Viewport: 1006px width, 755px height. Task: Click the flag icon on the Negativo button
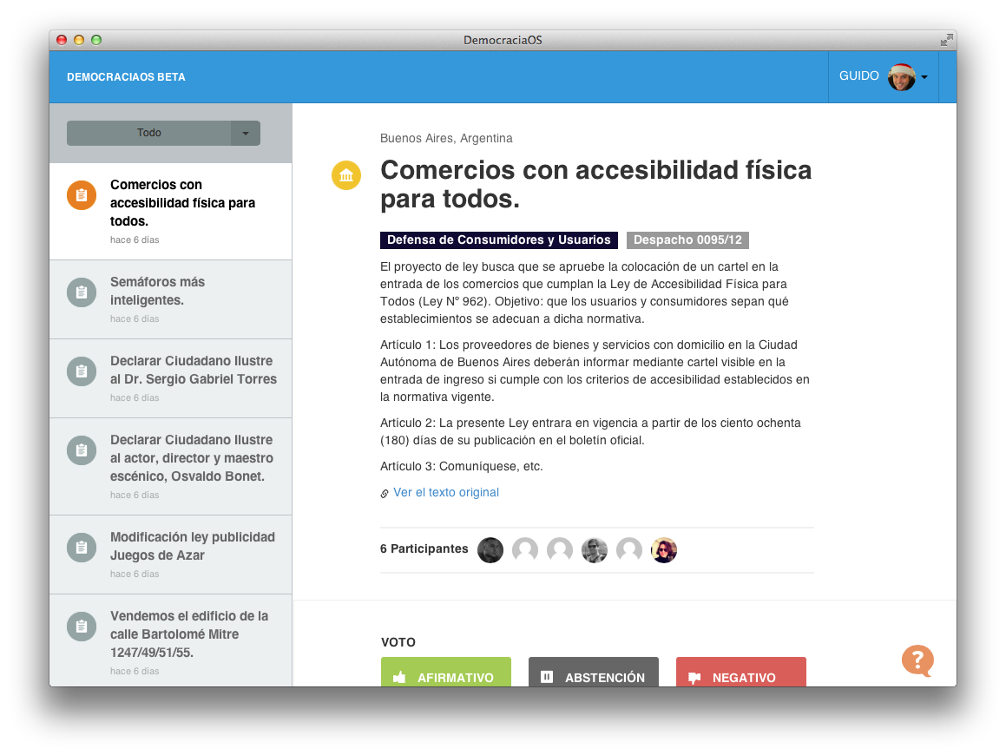[693, 678]
